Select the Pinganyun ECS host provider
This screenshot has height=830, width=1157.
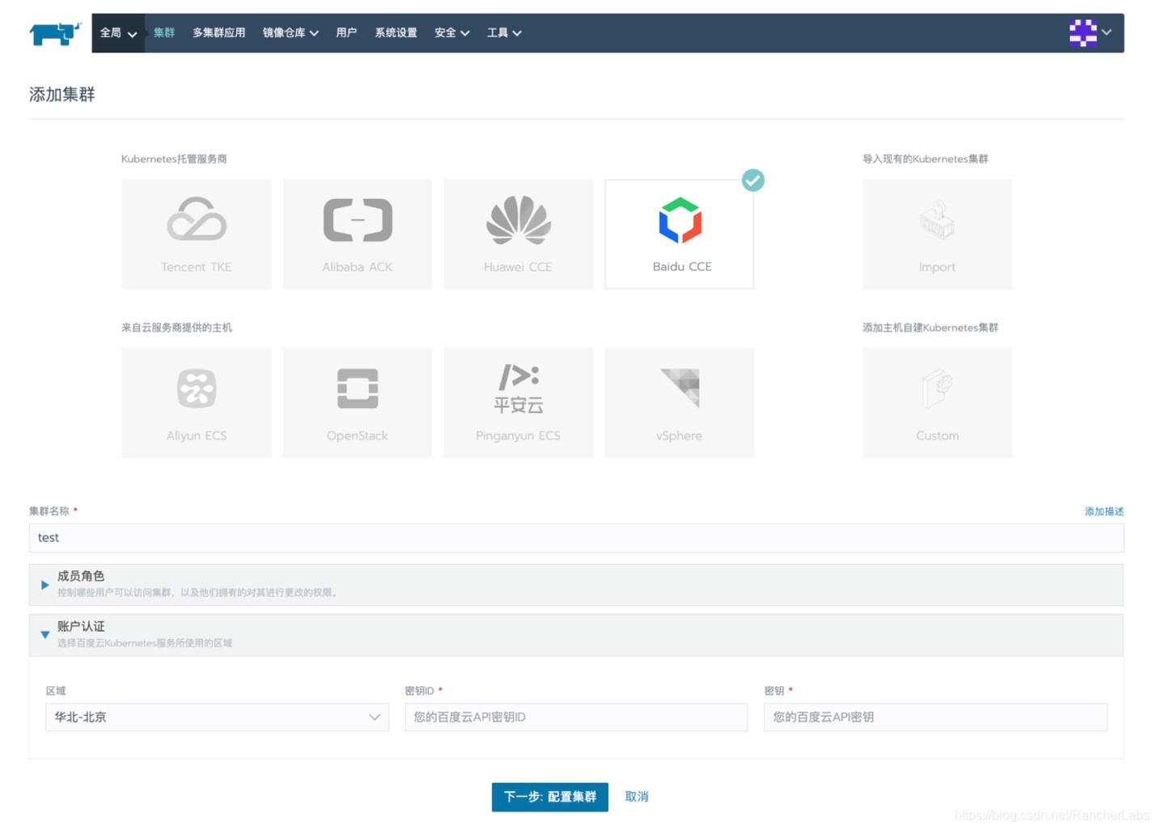coord(519,403)
